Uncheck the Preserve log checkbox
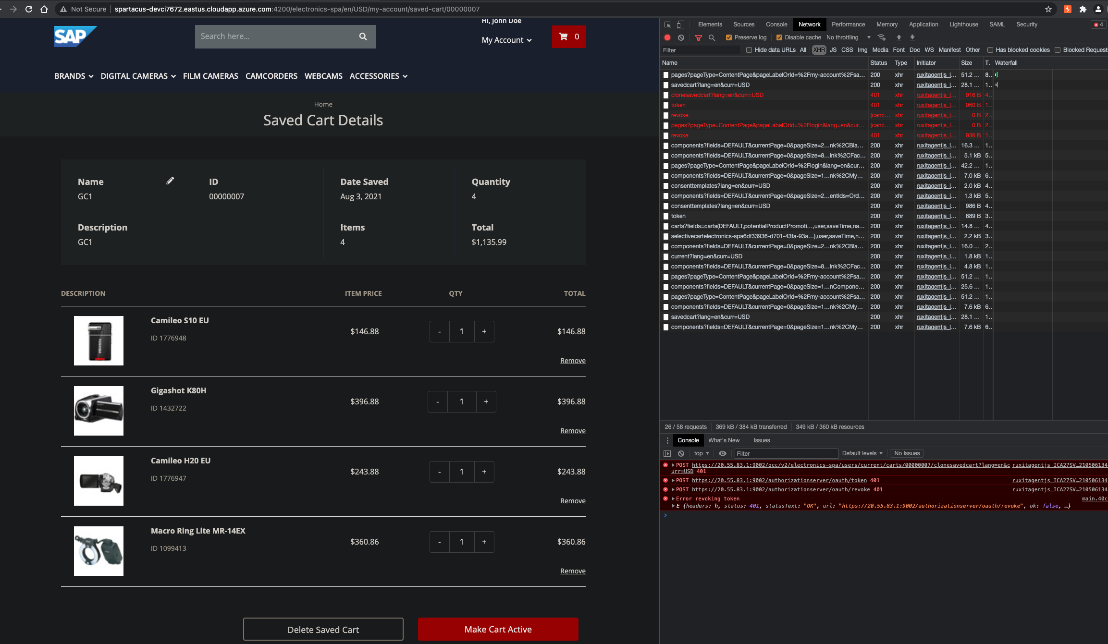 [x=729, y=37]
